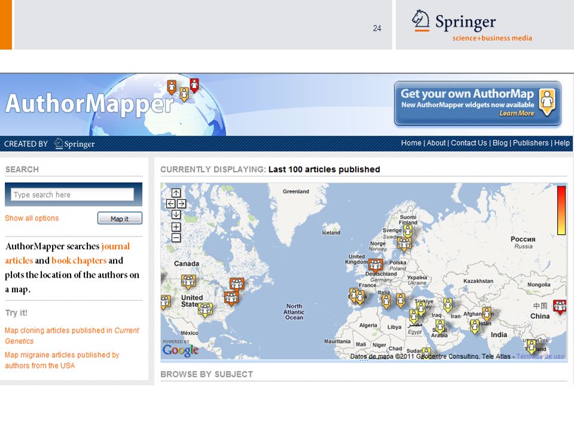Click the marker on the US west coast
The height and width of the screenshot is (430, 574).
[x=165, y=302]
